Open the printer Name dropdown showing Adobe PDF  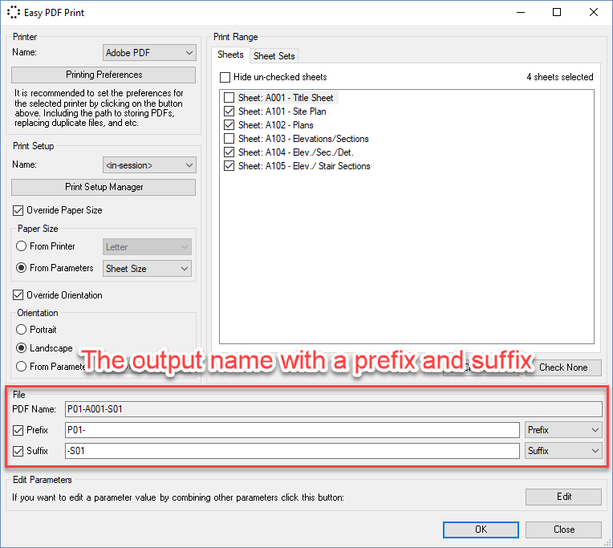tap(149, 53)
